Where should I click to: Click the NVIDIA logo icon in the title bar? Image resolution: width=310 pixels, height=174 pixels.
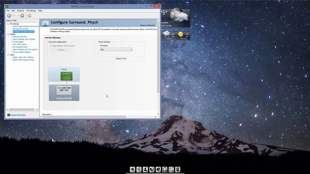[7, 6]
